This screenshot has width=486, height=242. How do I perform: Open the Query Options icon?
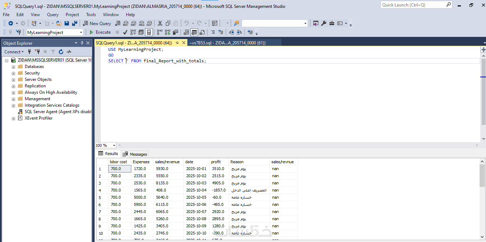pos(141,32)
